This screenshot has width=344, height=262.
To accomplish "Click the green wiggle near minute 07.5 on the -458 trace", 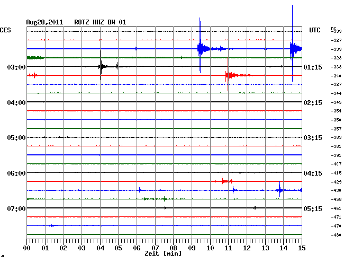I will tap(165, 199).
